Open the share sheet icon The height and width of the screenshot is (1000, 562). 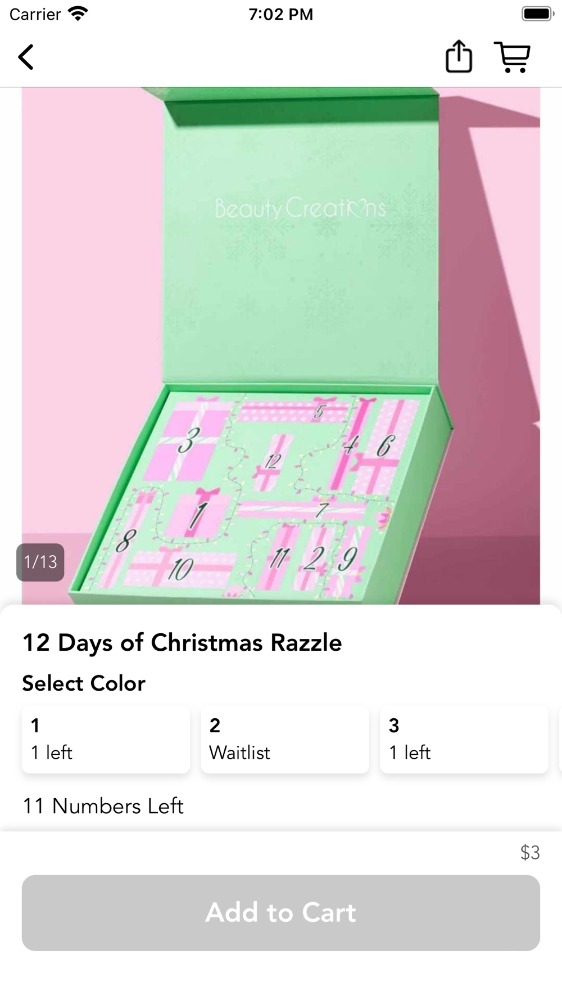tap(459, 56)
